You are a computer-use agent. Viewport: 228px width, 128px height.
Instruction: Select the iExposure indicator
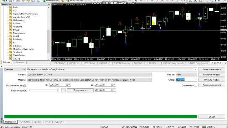click(x=17, y=27)
